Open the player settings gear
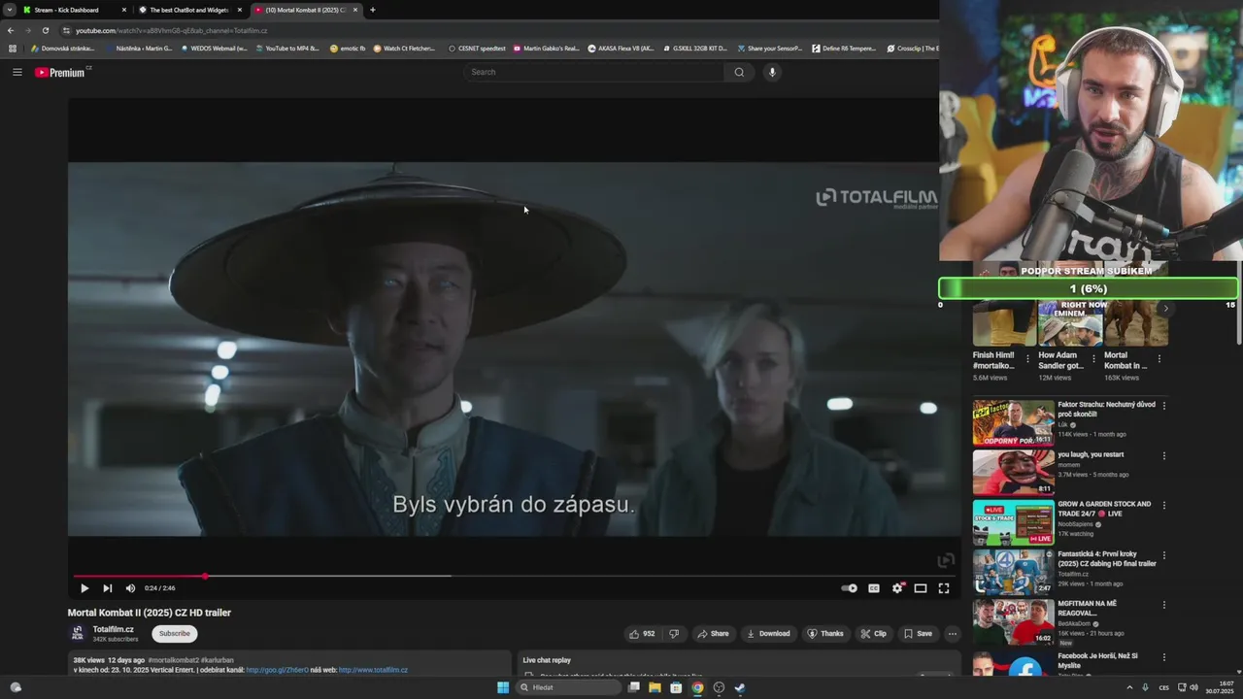The height and width of the screenshot is (699, 1243). [x=897, y=588]
